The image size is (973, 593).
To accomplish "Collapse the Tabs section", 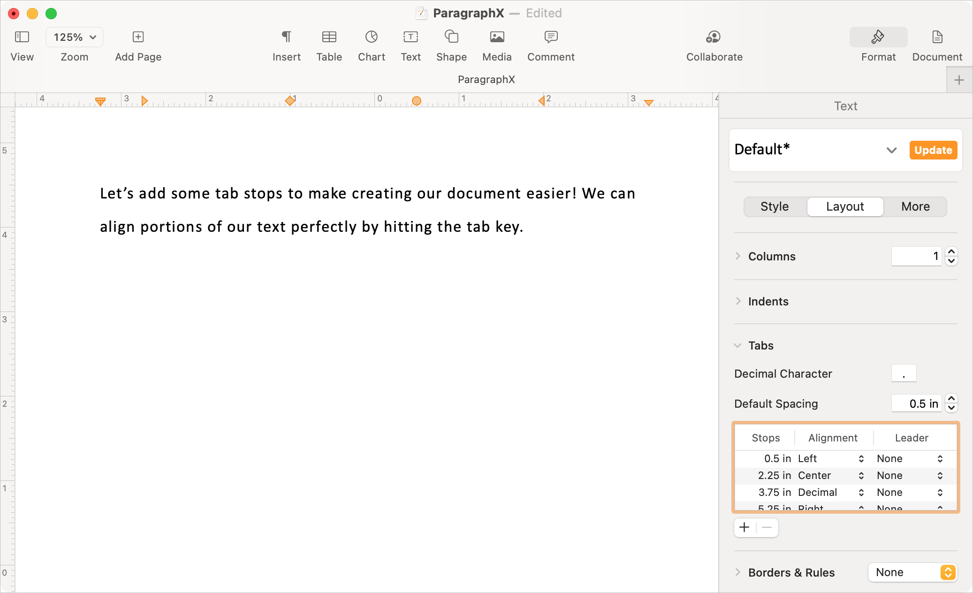I will [x=738, y=345].
